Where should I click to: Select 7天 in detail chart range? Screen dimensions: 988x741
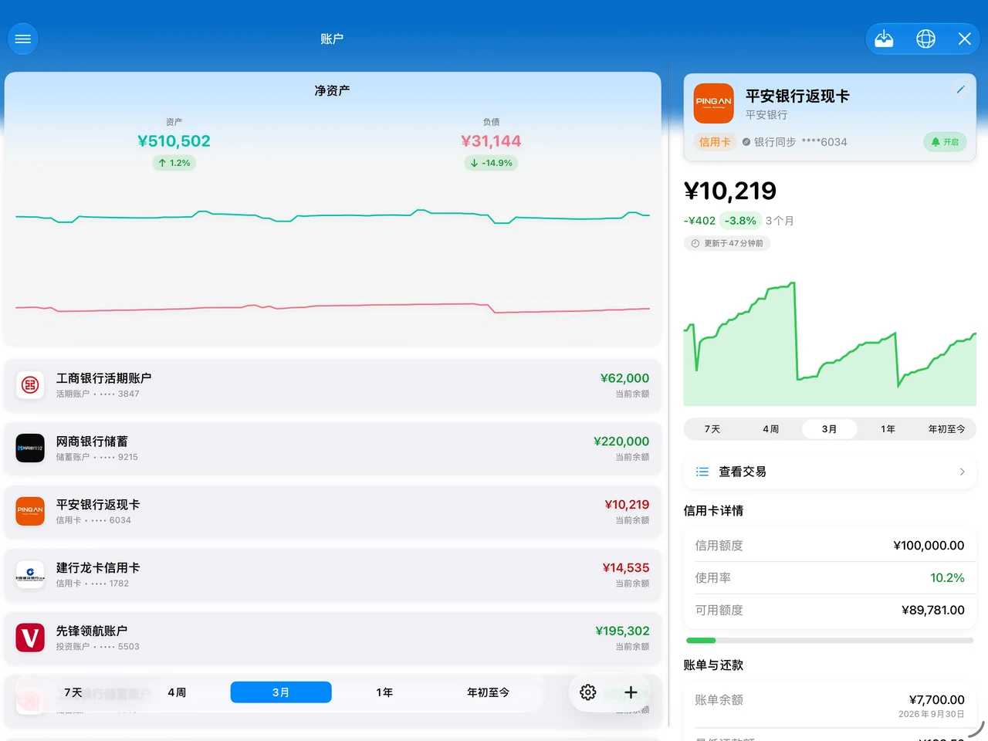tap(712, 429)
